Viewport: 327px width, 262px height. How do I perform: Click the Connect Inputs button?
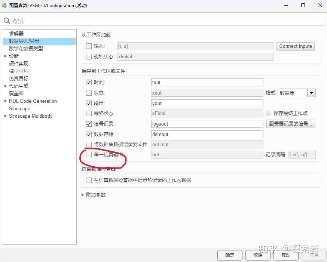(x=295, y=46)
